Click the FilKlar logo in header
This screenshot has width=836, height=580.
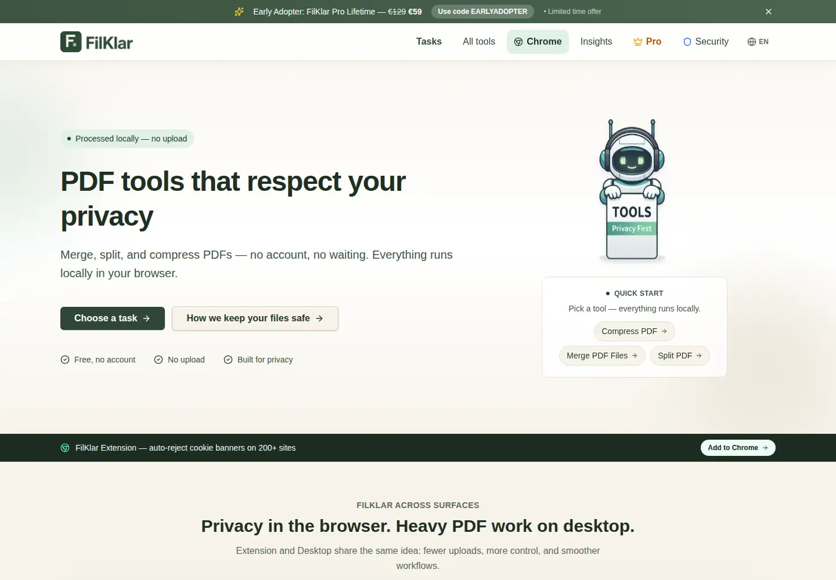click(x=96, y=42)
